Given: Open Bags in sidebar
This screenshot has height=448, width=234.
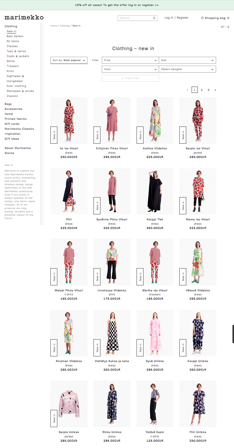Looking at the screenshot, I should [8, 104].
